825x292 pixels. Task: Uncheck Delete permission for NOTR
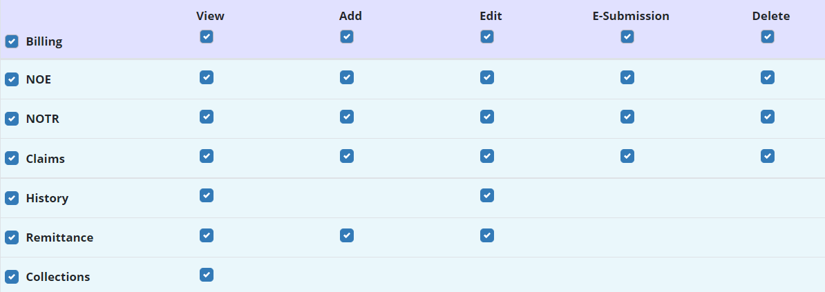tap(768, 117)
